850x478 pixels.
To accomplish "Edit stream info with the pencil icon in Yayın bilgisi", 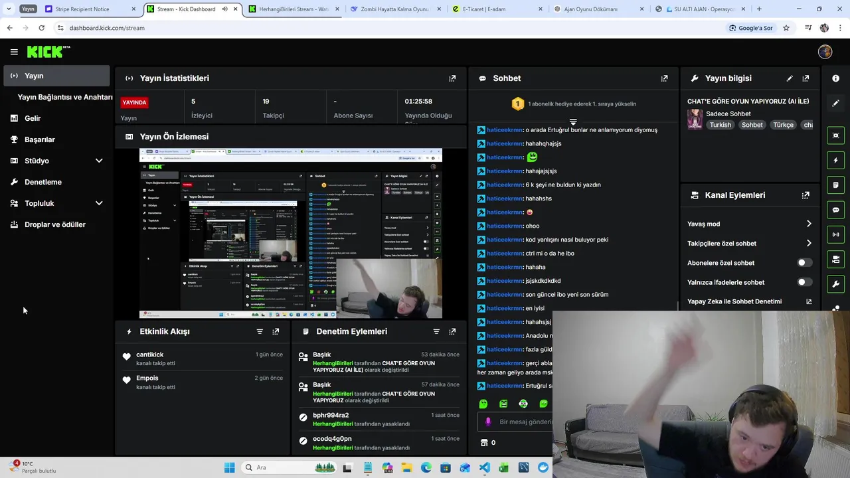I will (790, 78).
